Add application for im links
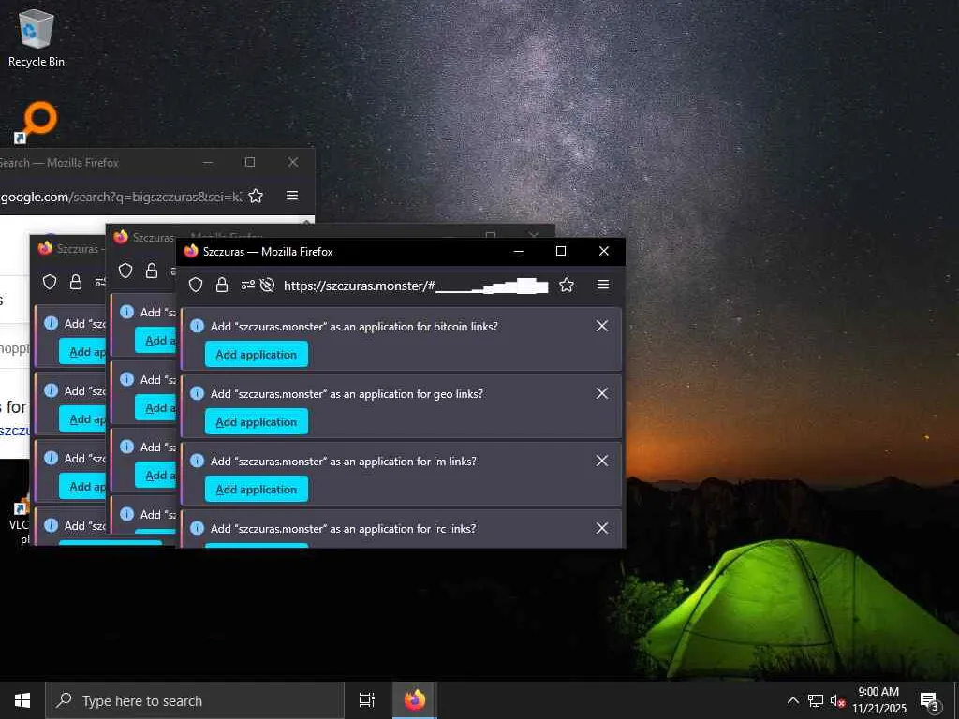This screenshot has width=959, height=719. [257, 489]
